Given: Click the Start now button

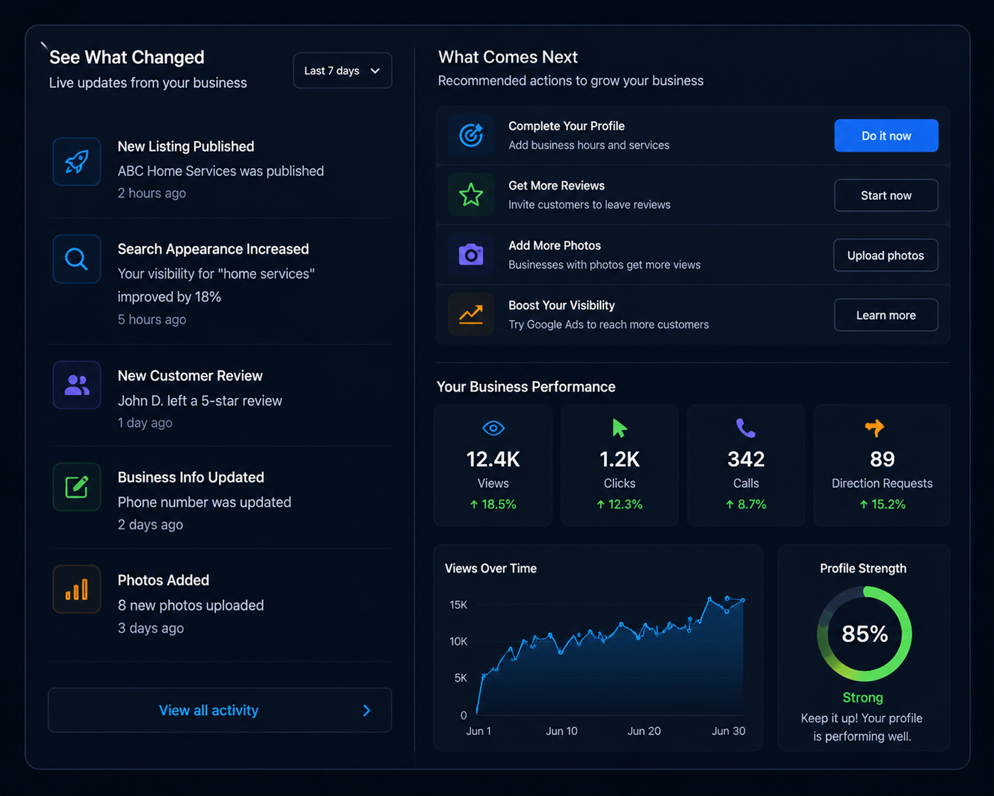Looking at the screenshot, I should pos(886,195).
